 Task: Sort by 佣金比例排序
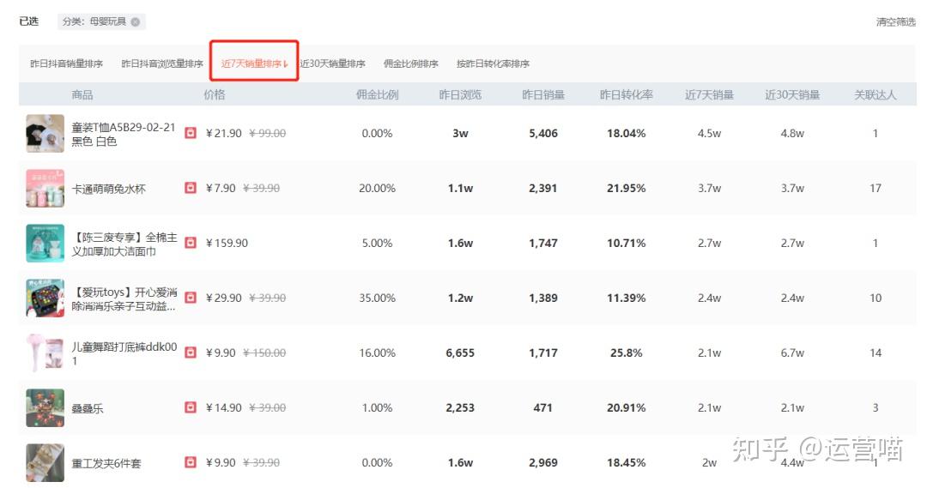pyautogui.click(x=411, y=63)
